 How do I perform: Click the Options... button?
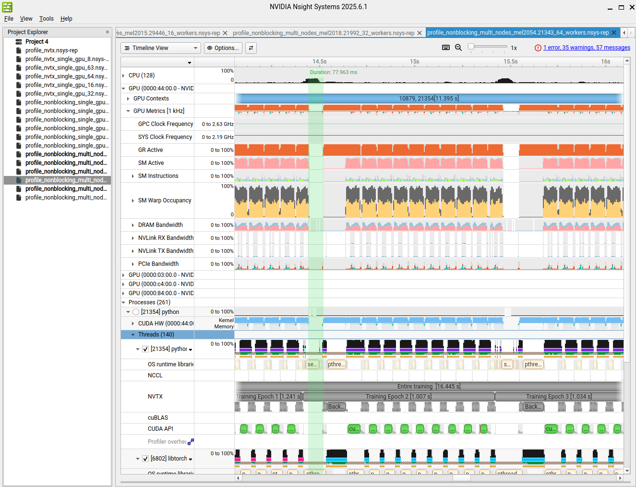tap(223, 48)
